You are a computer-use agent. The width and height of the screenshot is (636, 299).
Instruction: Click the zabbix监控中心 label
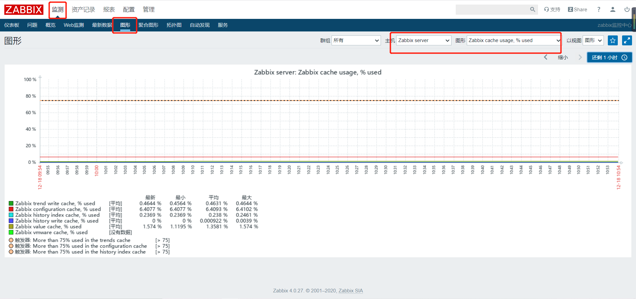pyautogui.click(x=614, y=25)
